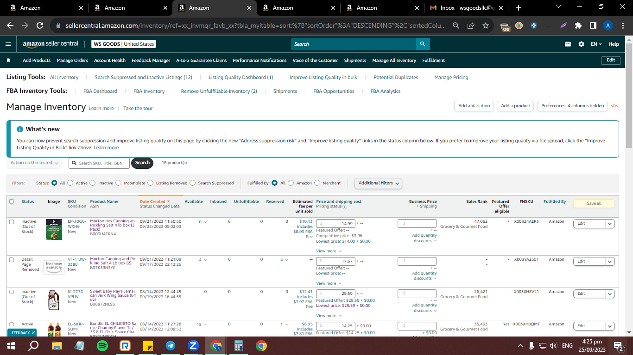Expand Edit dropdown arrow for Sweet Baby Ray's row
Image resolution: width=633 pixels, height=355 pixels.
coord(610,294)
